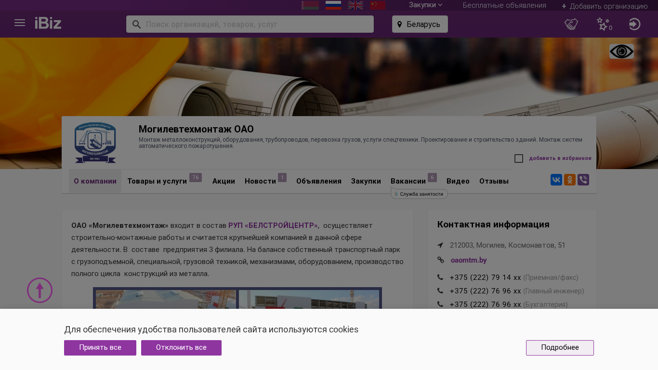The height and width of the screenshot is (370, 658).
Task: Click phone icon next to Главный инженер
Action: 440,291
